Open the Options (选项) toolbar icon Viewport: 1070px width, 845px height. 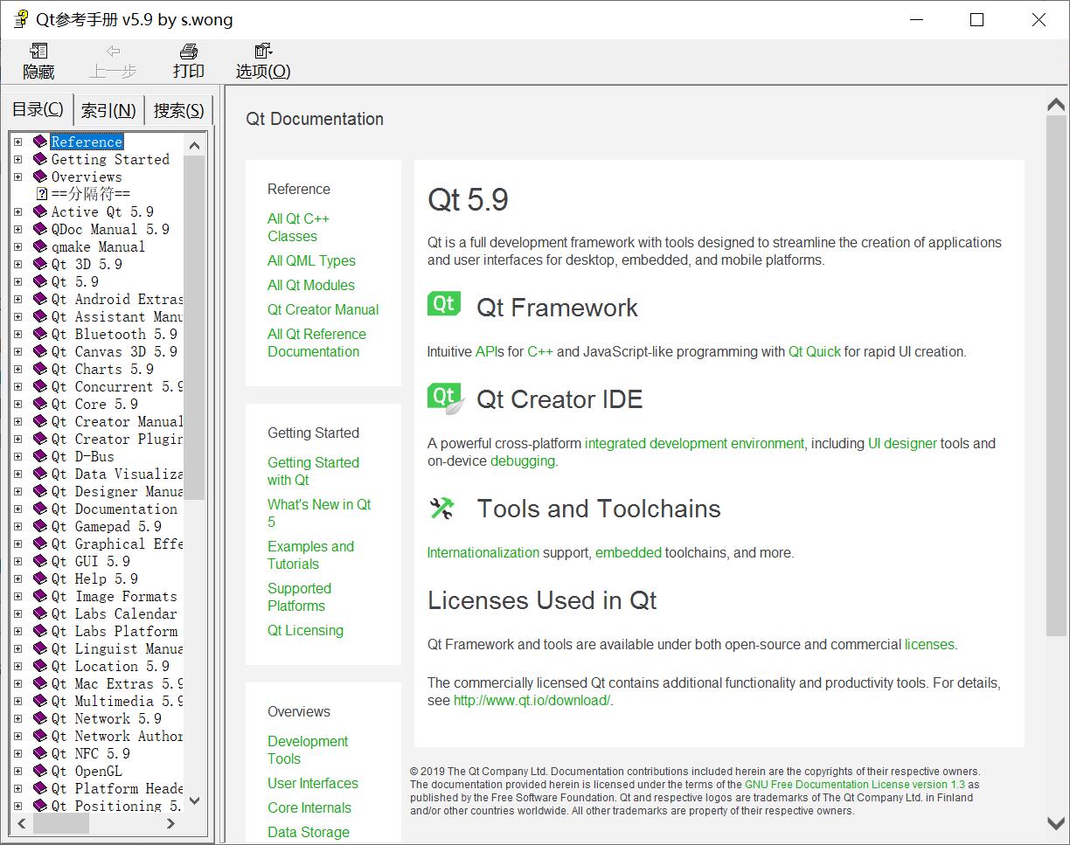tap(262, 52)
